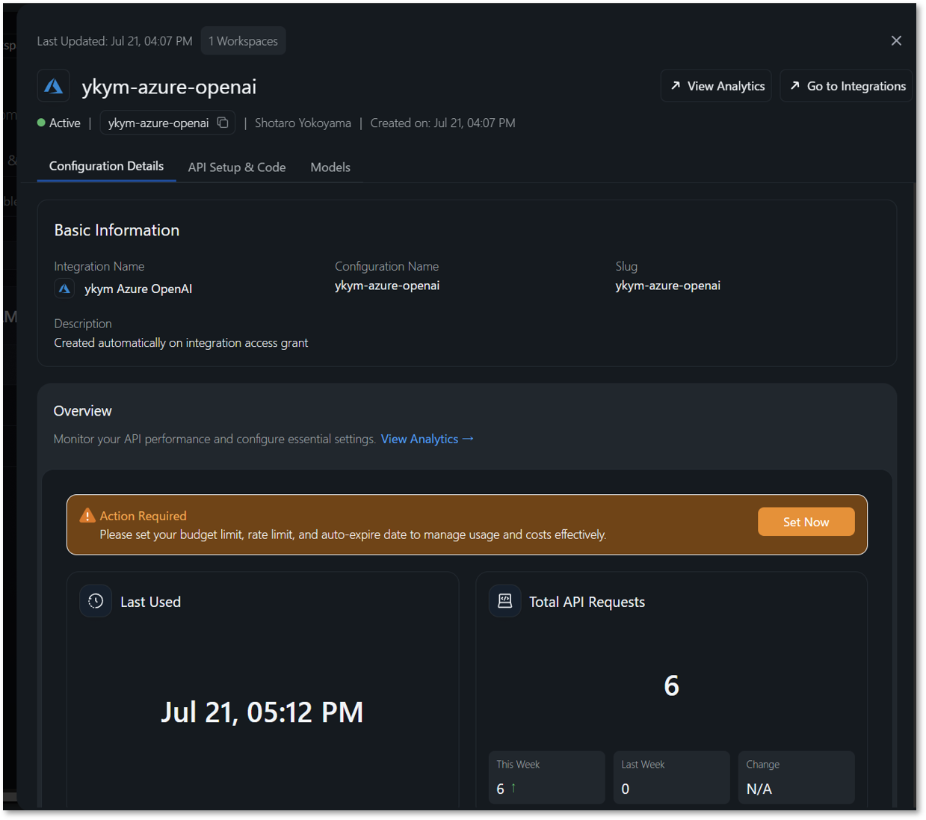Click the Configuration Name value ykym-azure-openai
926x820 pixels.
coord(387,286)
